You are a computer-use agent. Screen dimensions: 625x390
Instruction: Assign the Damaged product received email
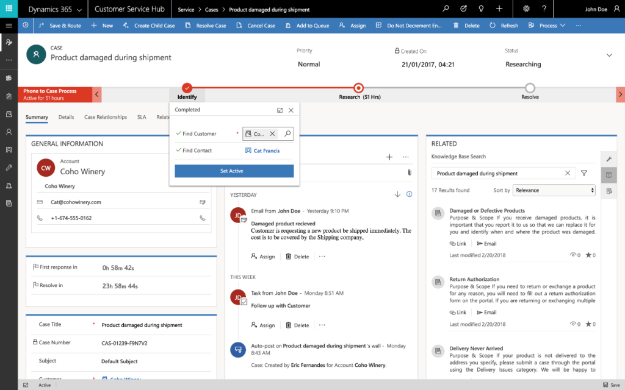263,257
